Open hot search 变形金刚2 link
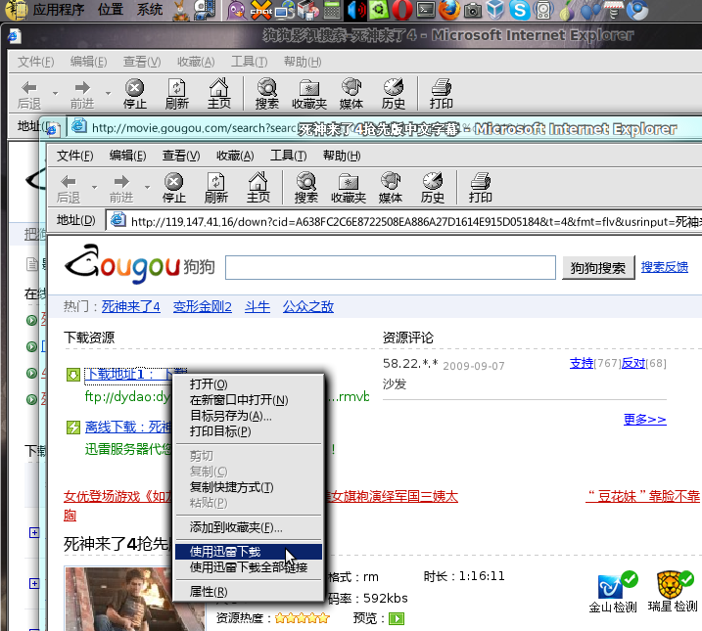 pyautogui.click(x=203, y=307)
